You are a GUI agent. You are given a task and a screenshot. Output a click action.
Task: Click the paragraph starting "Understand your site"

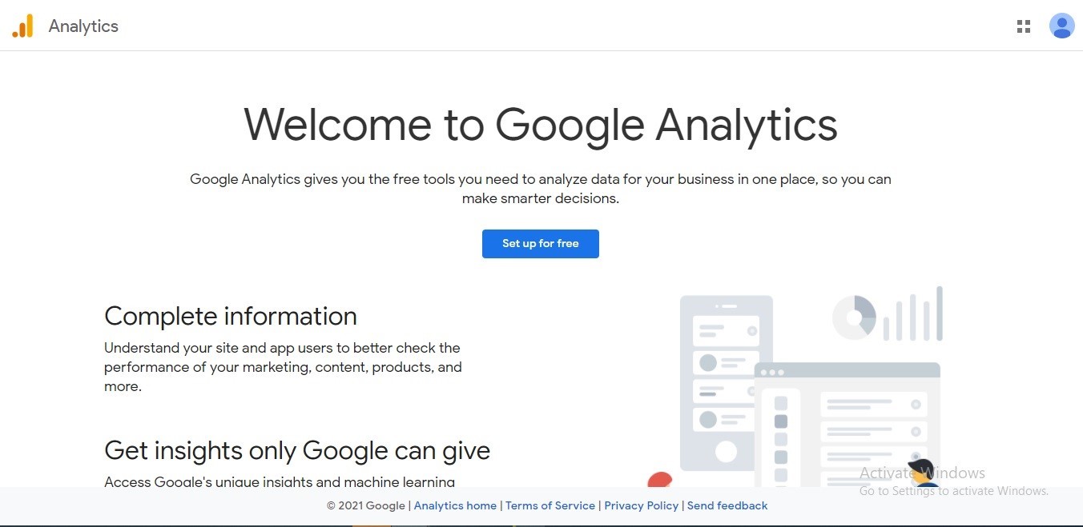click(x=283, y=367)
